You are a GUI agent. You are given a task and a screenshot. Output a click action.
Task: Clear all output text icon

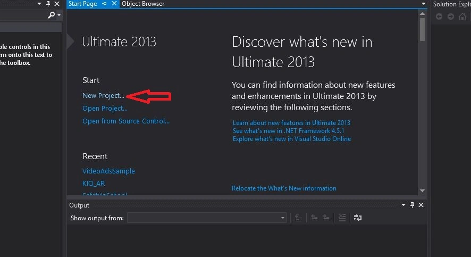[342, 218]
